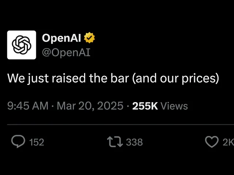Like the tweet with the heart icon

(x=211, y=142)
